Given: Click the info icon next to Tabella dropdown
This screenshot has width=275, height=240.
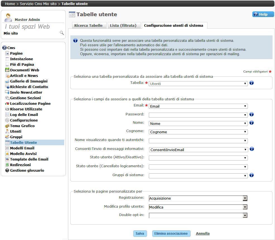Looking at the screenshot, I should pyautogui.click(x=252, y=83).
